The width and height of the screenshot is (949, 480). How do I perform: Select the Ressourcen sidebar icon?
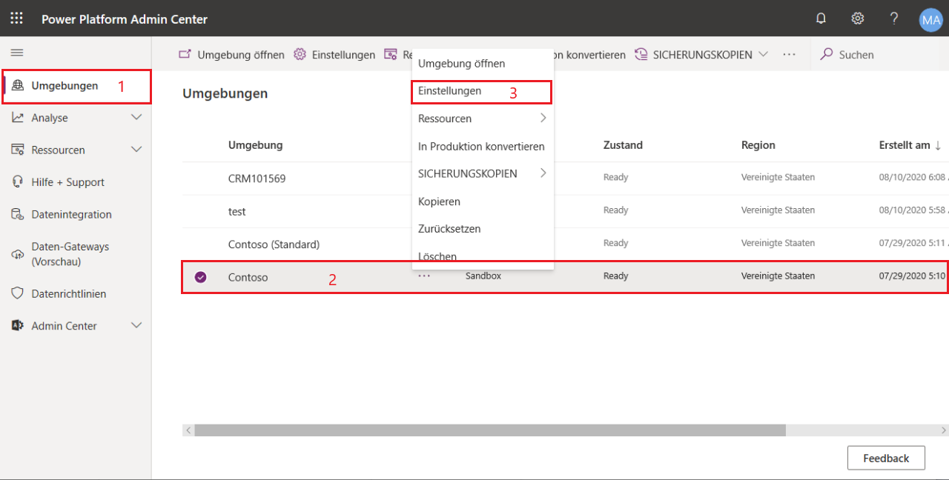[18, 150]
